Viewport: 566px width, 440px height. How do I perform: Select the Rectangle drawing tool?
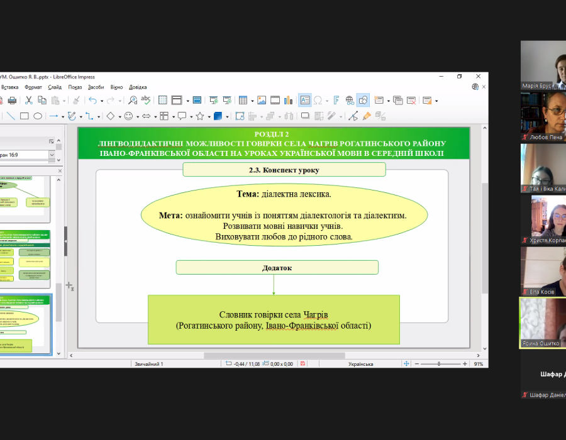pyautogui.click(x=25, y=116)
